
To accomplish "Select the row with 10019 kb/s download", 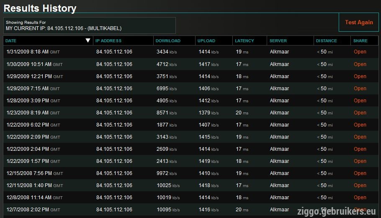I will click(x=191, y=198).
